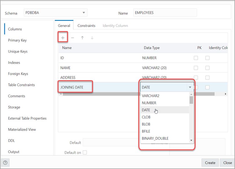Choose BLOB from the data type list
Viewport: 235px width, 169px height.
coord(165,124)
